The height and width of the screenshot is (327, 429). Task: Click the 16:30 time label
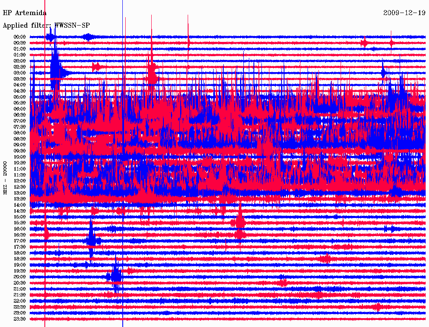click(x=20, y=235)
